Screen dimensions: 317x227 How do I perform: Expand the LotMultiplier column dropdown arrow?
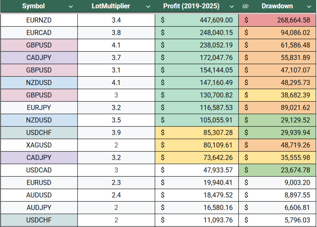pyautogui.click(x=147, y=7)
